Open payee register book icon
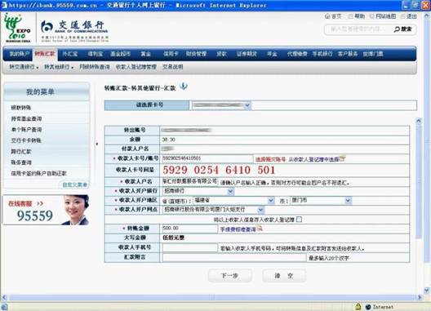 click(342, 158)
